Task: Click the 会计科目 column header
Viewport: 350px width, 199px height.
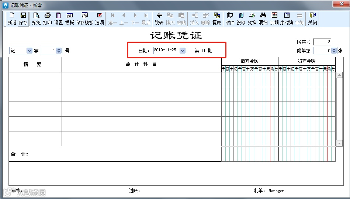Action: (x=141, y=64)
